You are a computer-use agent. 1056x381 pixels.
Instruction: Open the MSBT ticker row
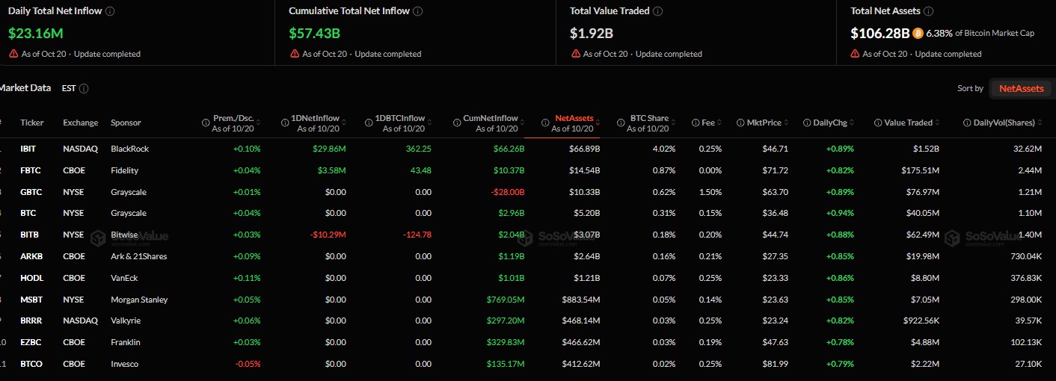tap(31, 300)
